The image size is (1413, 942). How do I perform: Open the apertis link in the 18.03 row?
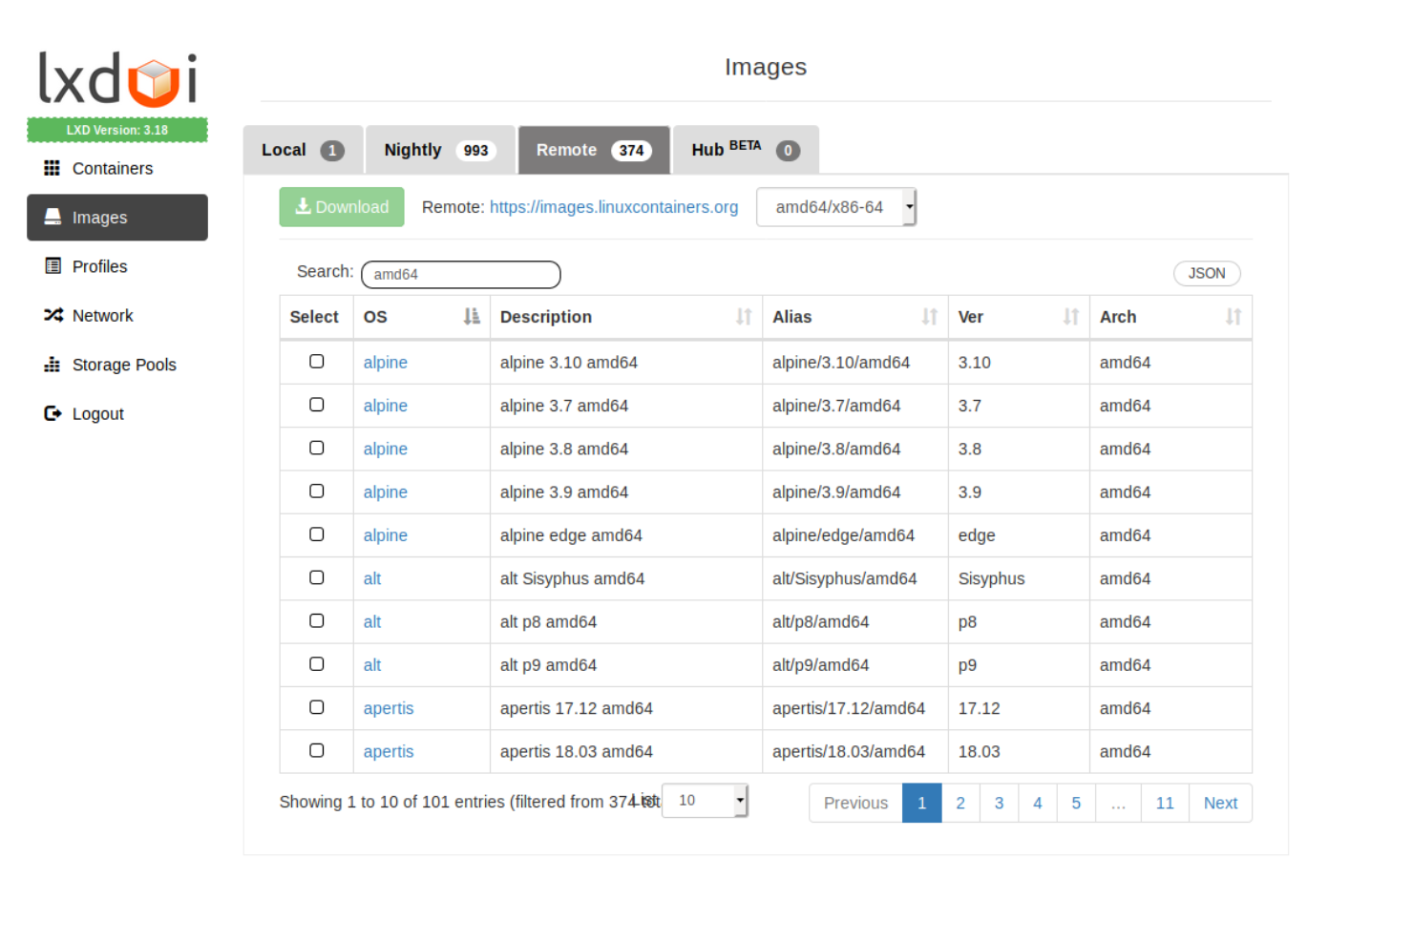tap(389, 751)
